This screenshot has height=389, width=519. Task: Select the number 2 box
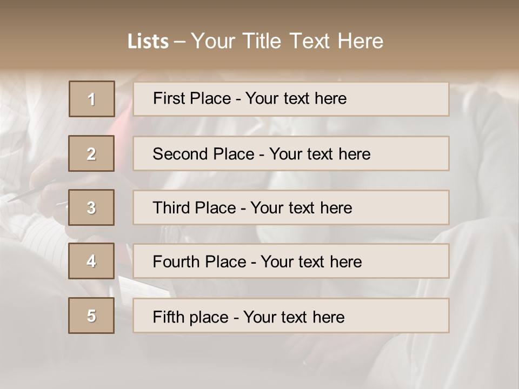coord(91,153)
